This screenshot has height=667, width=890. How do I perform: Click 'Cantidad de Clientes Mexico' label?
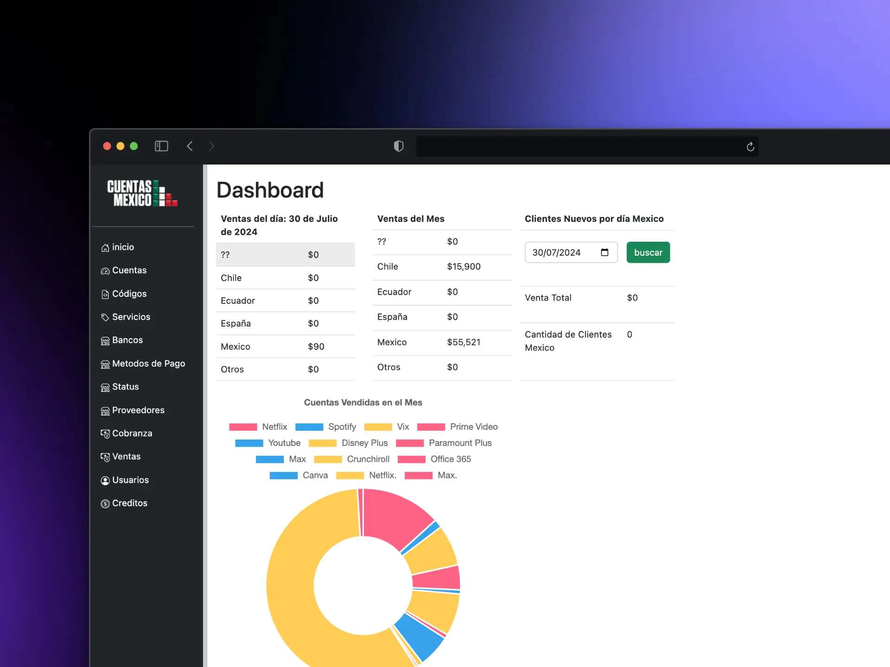tap(568, 341)
